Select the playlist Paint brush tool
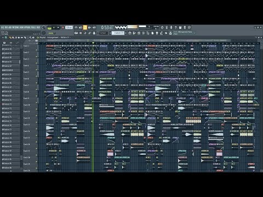 (x=13, y=37)
